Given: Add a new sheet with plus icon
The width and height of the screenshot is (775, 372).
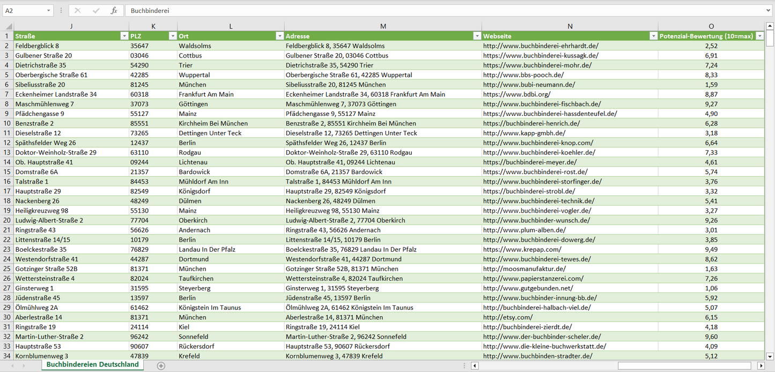Looking at the screenshot, I should (x=161, y=366).
